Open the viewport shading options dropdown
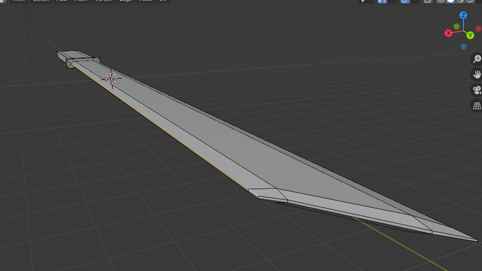Image resolution: width=482 pixels, height=271 pixels. pyautogui.click(x=479, y=1)
